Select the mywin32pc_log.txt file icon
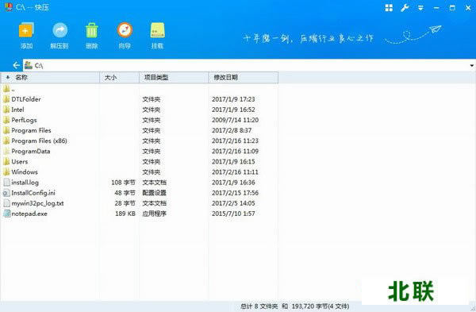Image resolution: width=476 pixels, height=312 pixels. [x=6, y=203]
